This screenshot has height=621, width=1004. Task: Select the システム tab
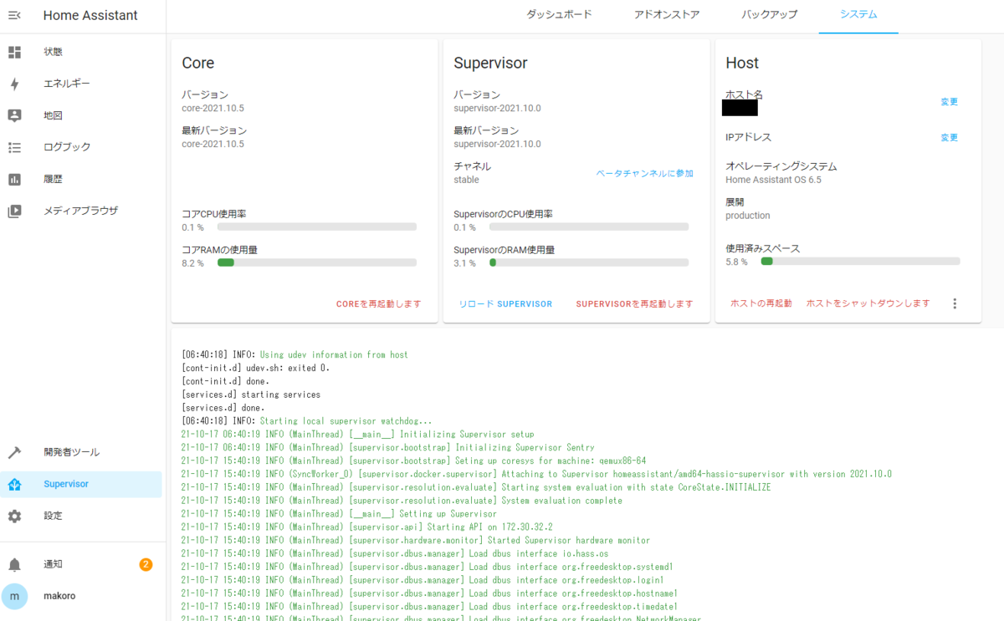coord(858,15)
